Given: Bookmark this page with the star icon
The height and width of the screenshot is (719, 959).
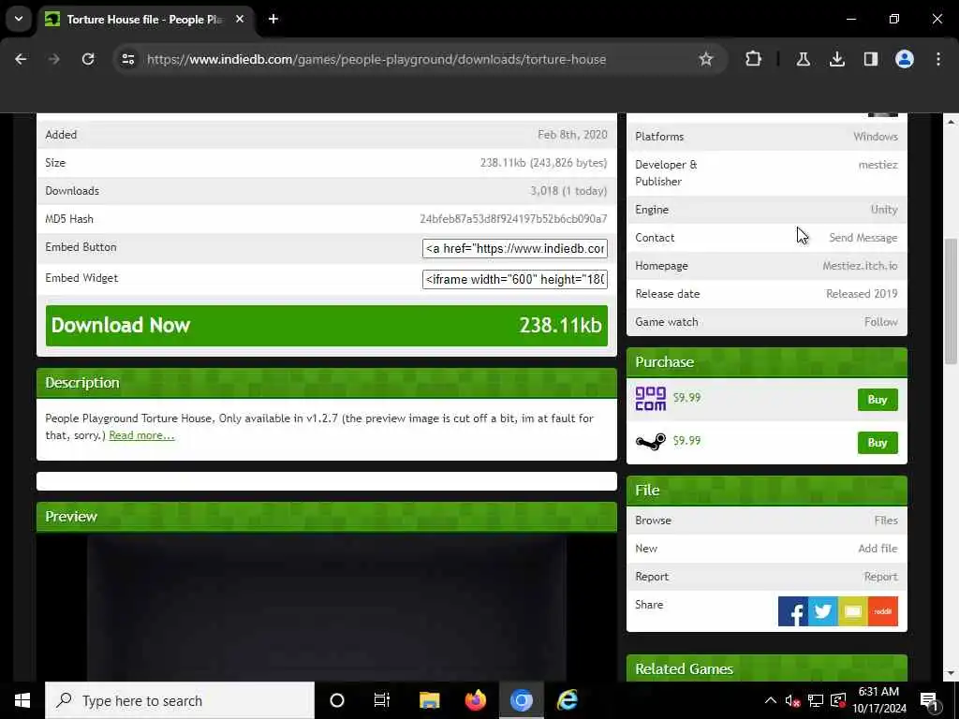Looking at the screenshot, I should 706,59.
